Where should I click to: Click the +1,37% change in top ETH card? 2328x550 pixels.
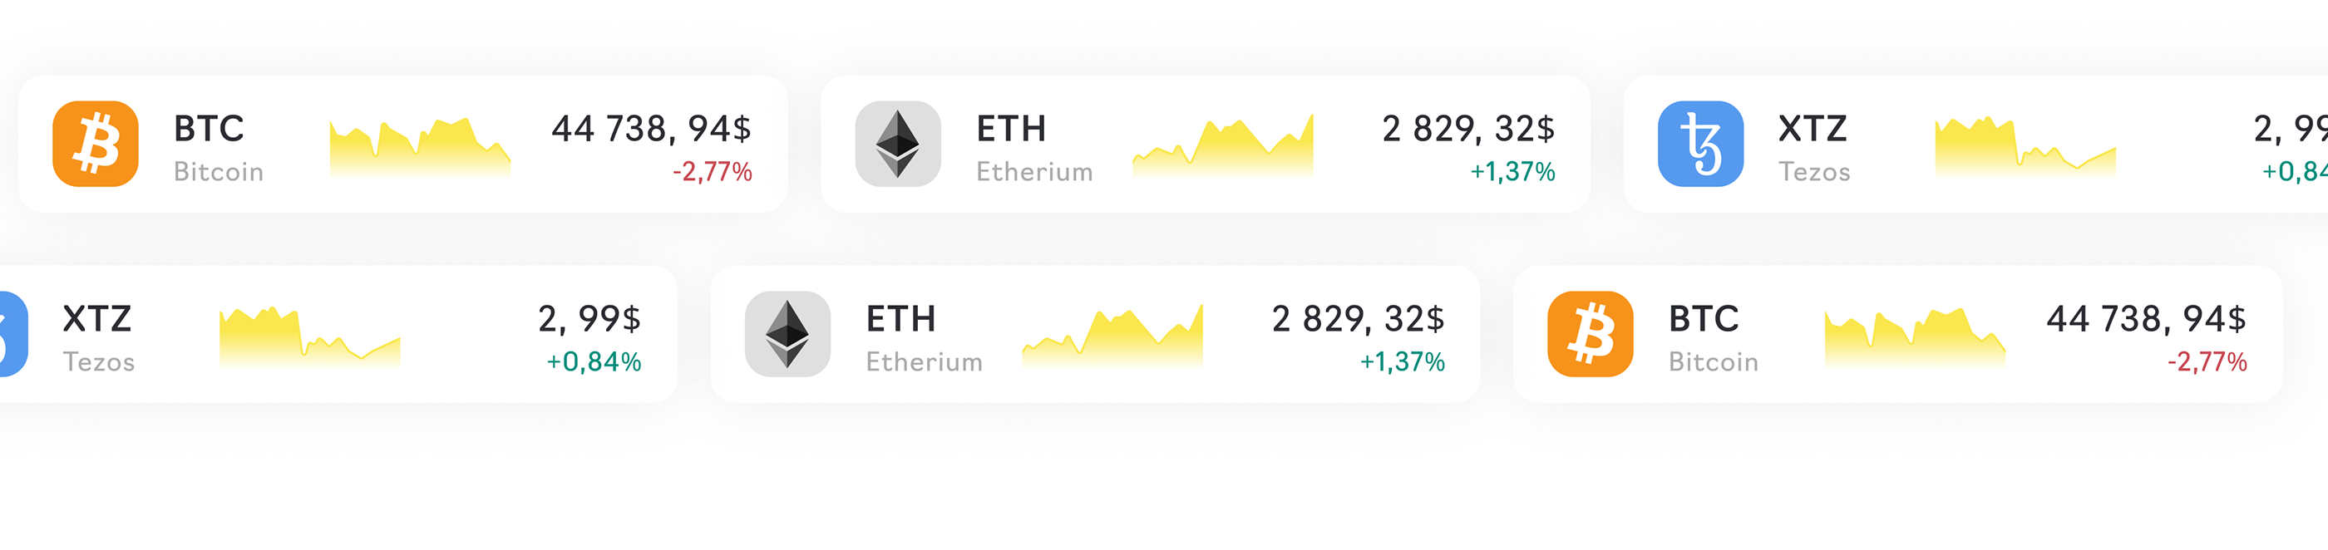click(1513, 172)
